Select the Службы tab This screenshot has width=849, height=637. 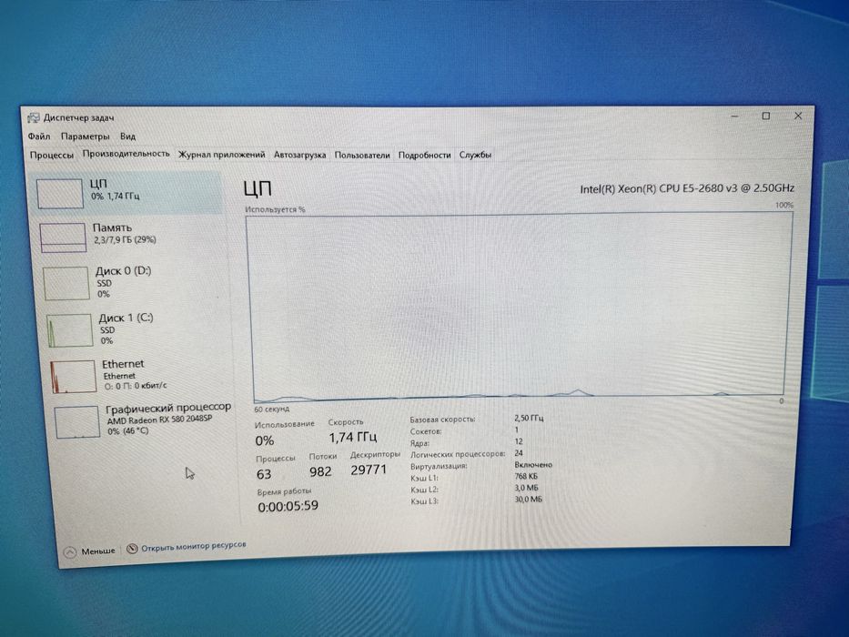click(475, 155)
